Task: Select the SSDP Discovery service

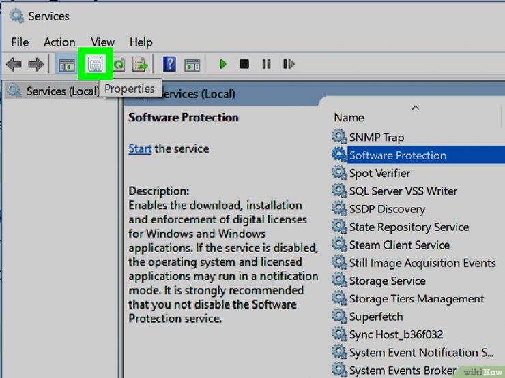Action: [x=388, y=210]
